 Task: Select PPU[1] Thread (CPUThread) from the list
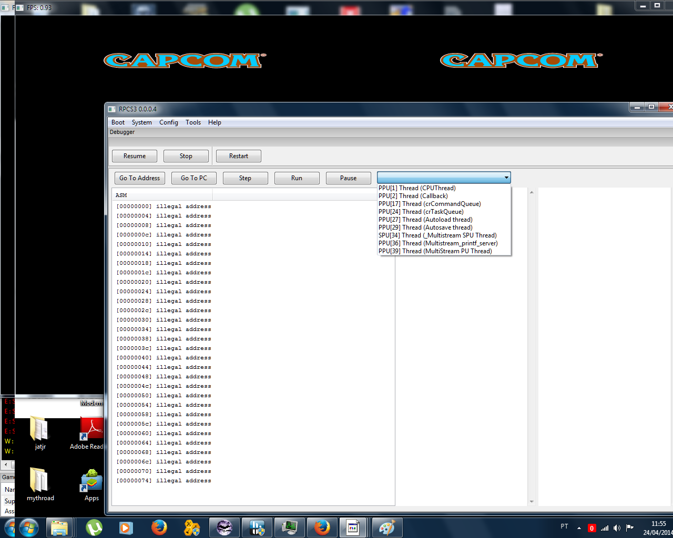pyautogui.click(x=417, y=188)
